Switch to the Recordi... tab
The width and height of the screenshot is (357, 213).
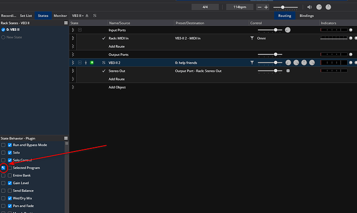click(x=9, y=16)
